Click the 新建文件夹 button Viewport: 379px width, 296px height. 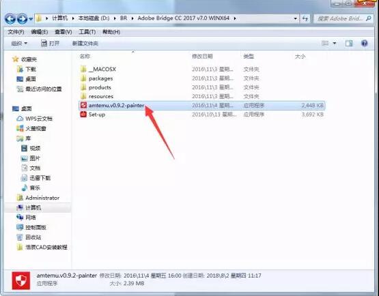click(x=85, y=44)
